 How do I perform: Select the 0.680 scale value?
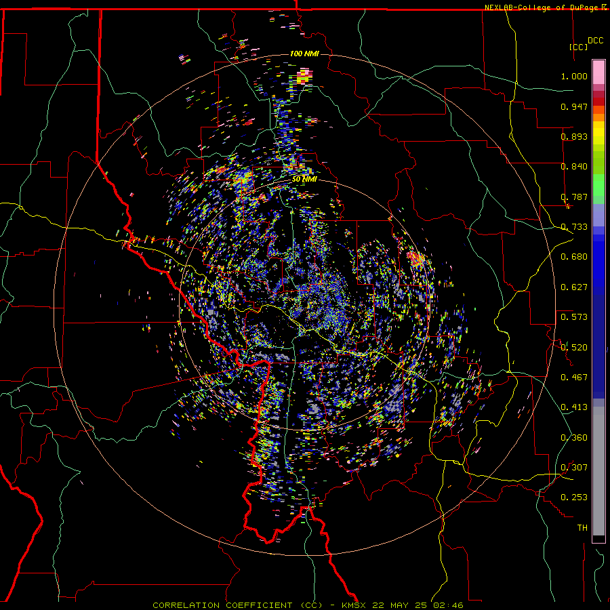pyautogui.click(x=574, y=256)
